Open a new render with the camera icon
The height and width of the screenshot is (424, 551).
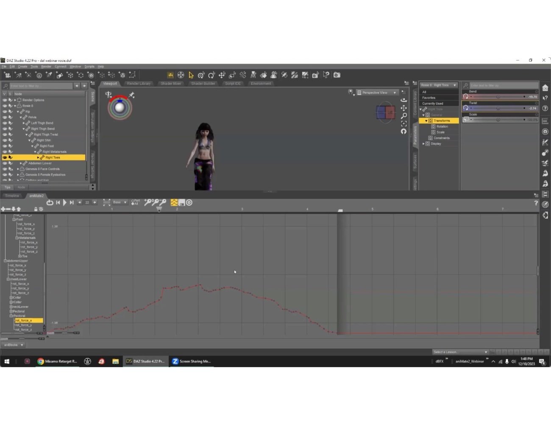pos(337,75)
